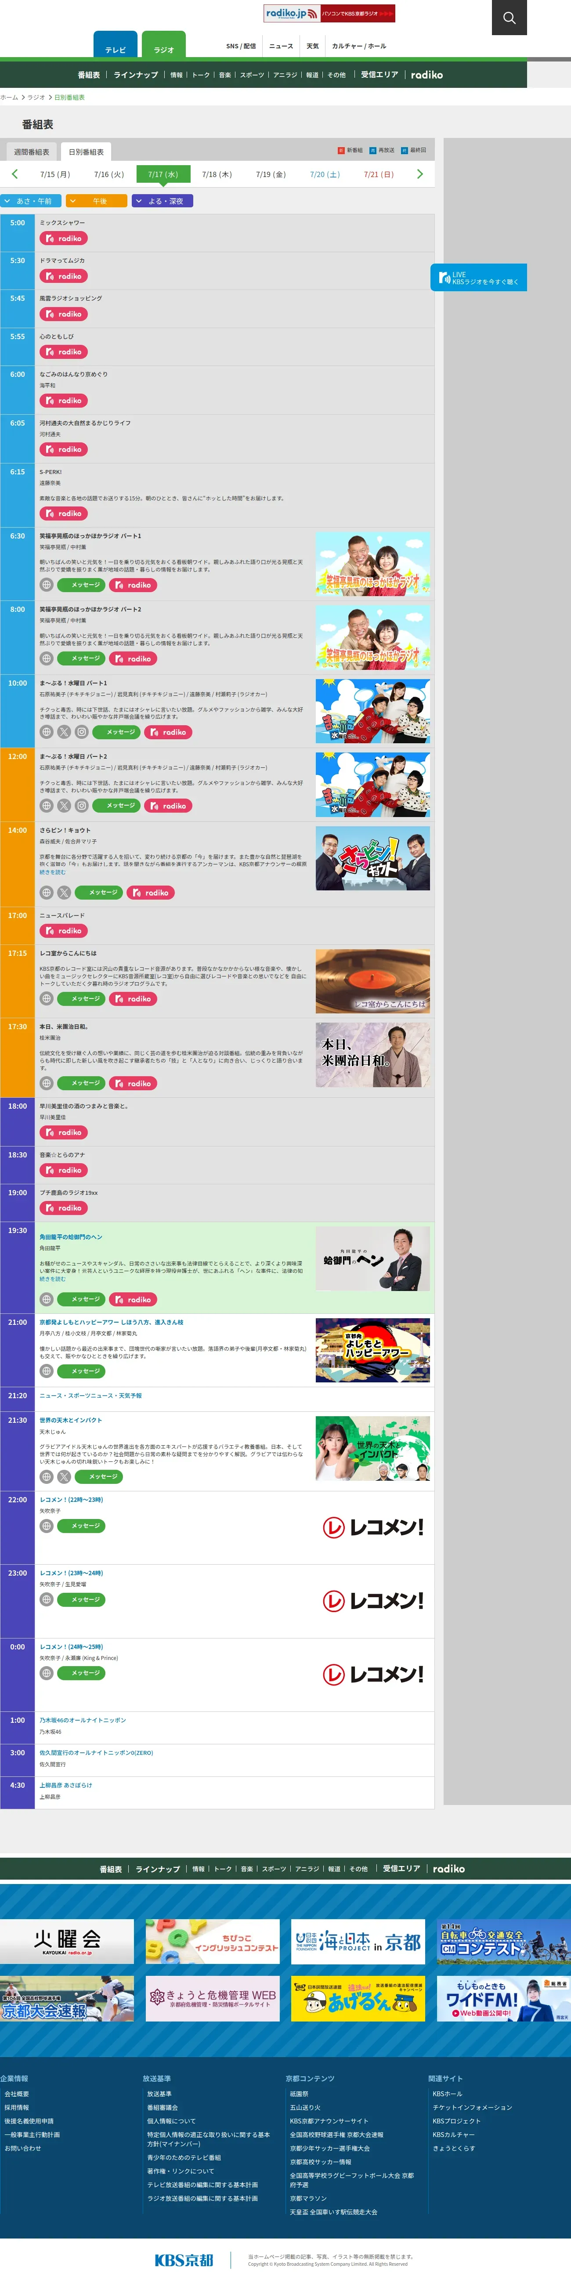The image size is (571, 2282).
Task: Open もしものときもワイドFM! banner
Action: tap(504, 1998)
